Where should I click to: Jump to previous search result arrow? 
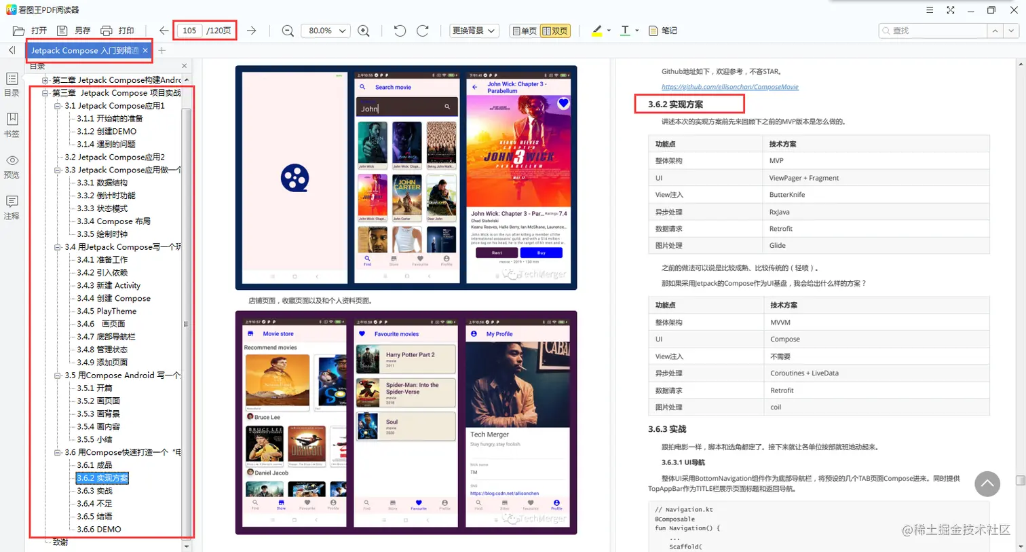tap(995, 31)
